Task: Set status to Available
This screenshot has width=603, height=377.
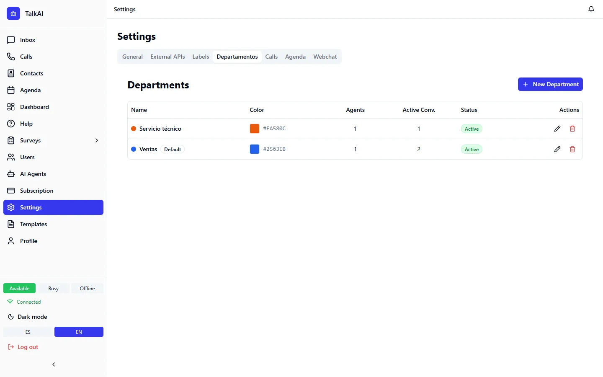Action: [20, 288]
